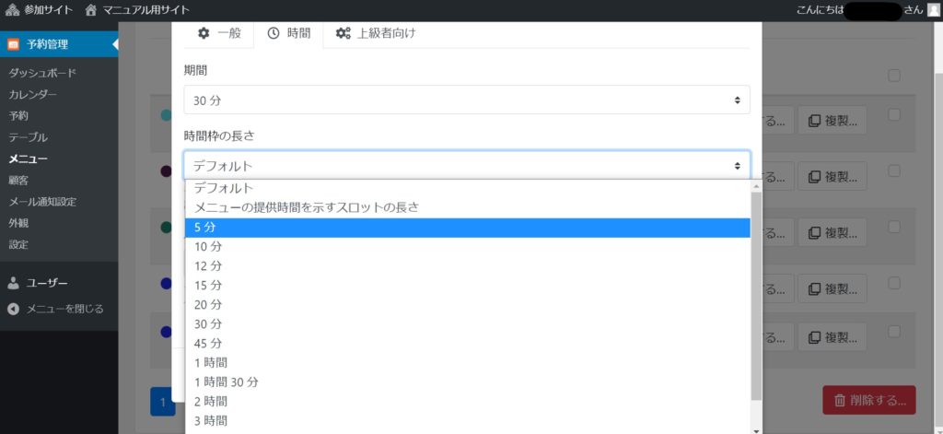Choose 1 時間 30 分 in the list
The width and height of the screenshot is (943, 434).
(x=467, y=381)
